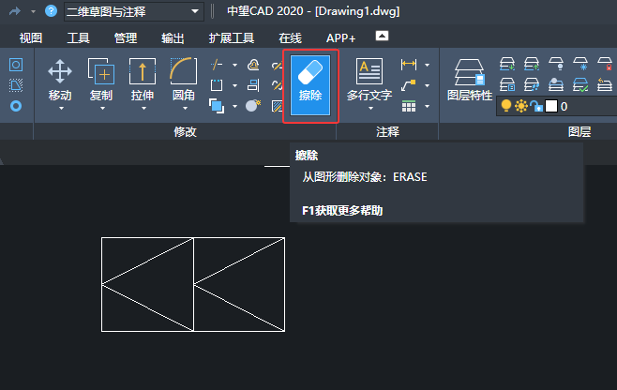Select the Move (移动) tool
Image resolution: width=617 pixels, height=390 pixels.
point(60,80)
